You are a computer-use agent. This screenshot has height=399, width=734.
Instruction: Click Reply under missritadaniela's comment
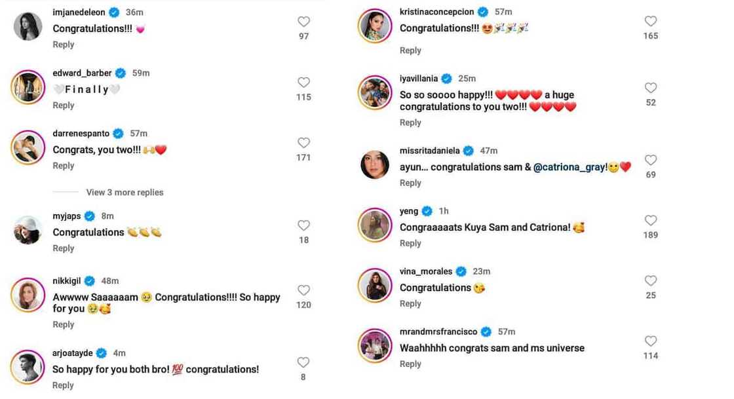[410, 183]
